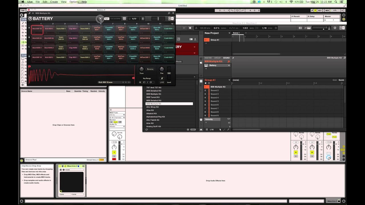Click the piano keys icon beside Battery plugin
Screen dimensions: 365x205
[x=206, y=65]
